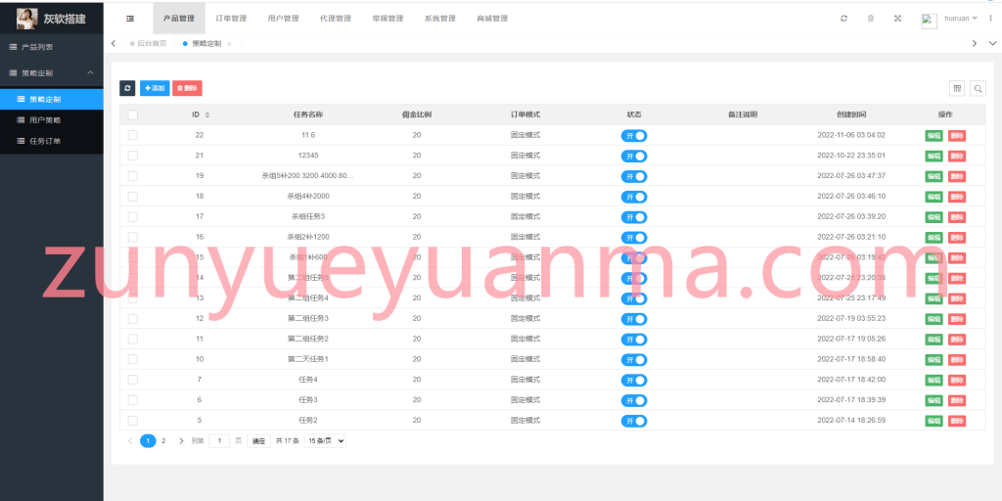
Task: Select the checkbox for row 任务2
Action: coord(132,421)
